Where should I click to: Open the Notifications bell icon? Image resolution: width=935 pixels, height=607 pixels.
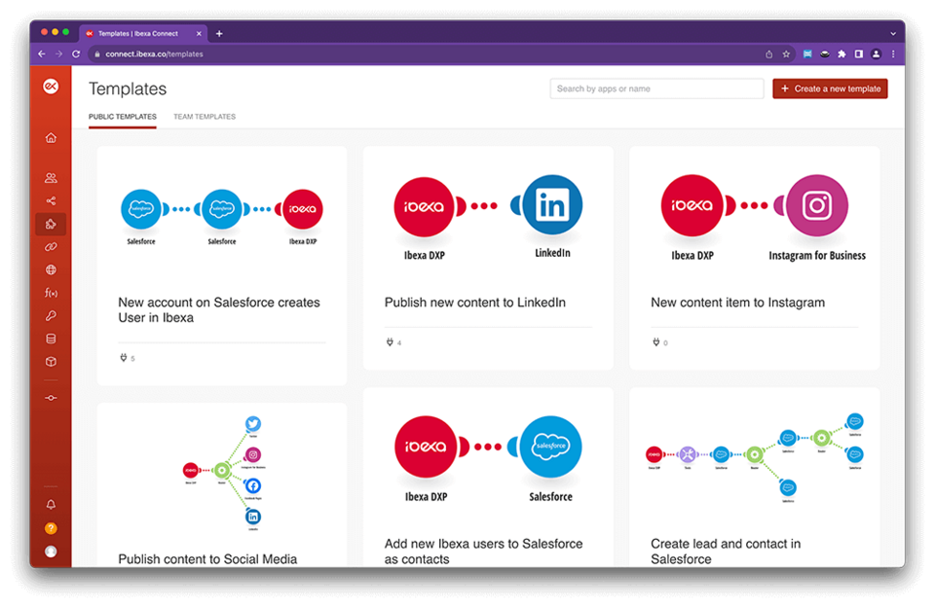pos(51,505)
